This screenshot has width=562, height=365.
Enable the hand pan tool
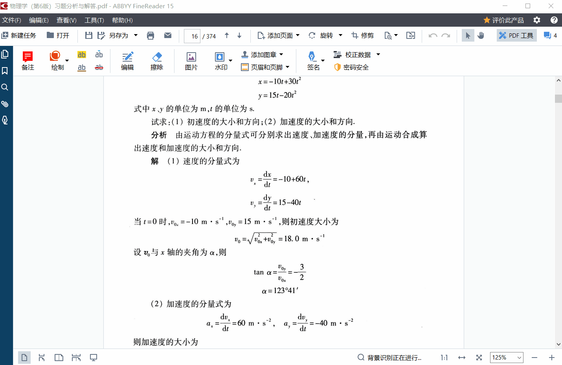[481, 35]
